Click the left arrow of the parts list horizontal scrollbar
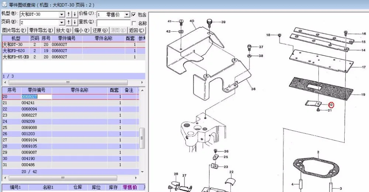The width and height of the screenshot is (369, 192). click(x=5, y=178)
